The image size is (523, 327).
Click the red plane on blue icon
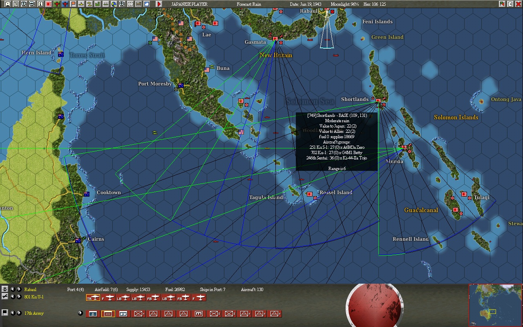tap(65, 4)
